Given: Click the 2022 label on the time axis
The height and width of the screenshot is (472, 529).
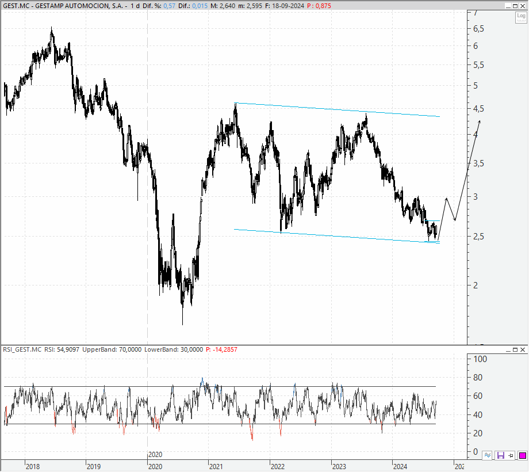Looking at the screenshot, I should tap(278, 467).
